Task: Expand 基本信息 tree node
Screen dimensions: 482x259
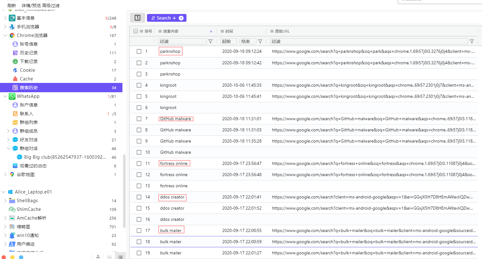Action: (5, 18)
